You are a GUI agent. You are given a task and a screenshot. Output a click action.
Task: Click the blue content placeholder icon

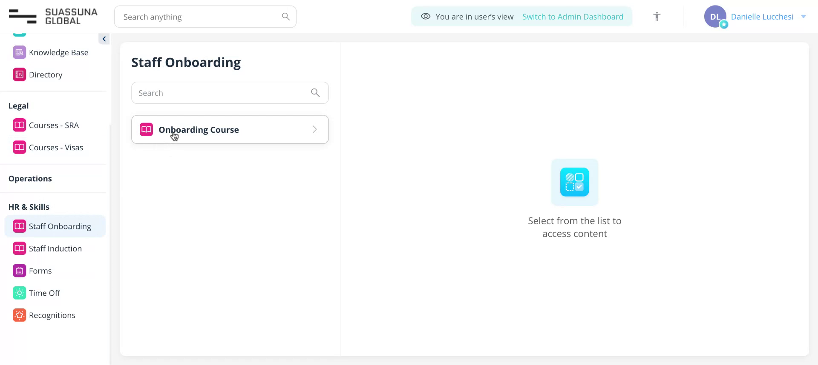pos(575,182)
